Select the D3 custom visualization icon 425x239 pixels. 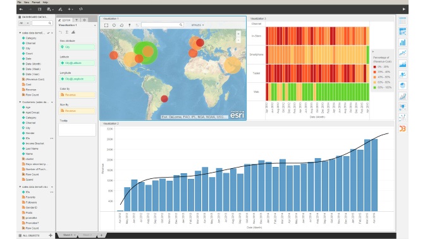(402, 128)
